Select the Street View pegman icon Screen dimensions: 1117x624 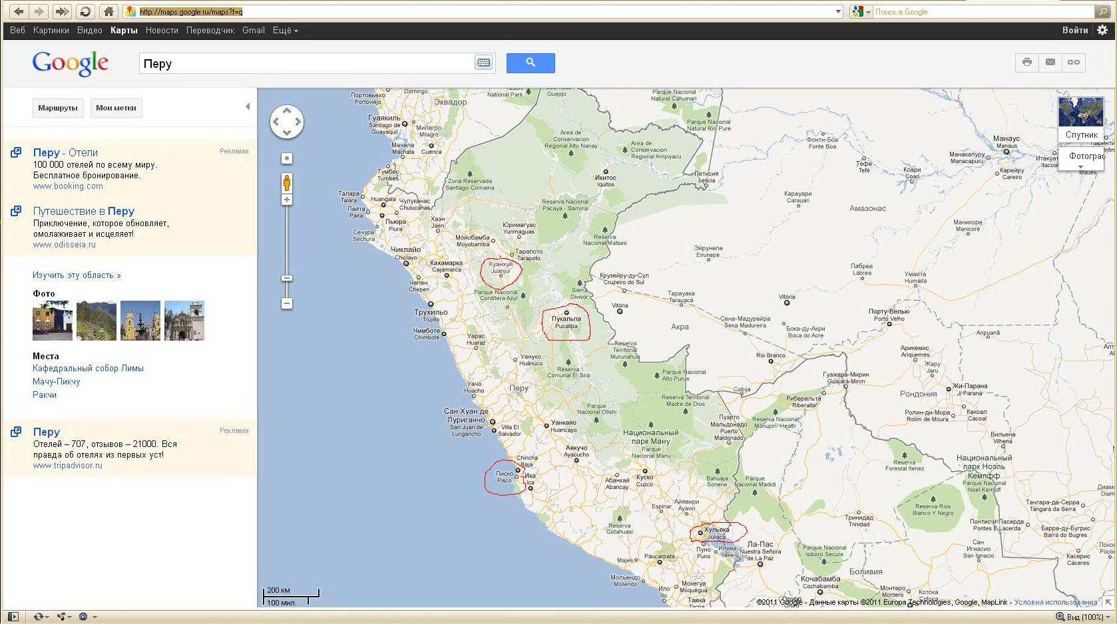tap(287, 182)
